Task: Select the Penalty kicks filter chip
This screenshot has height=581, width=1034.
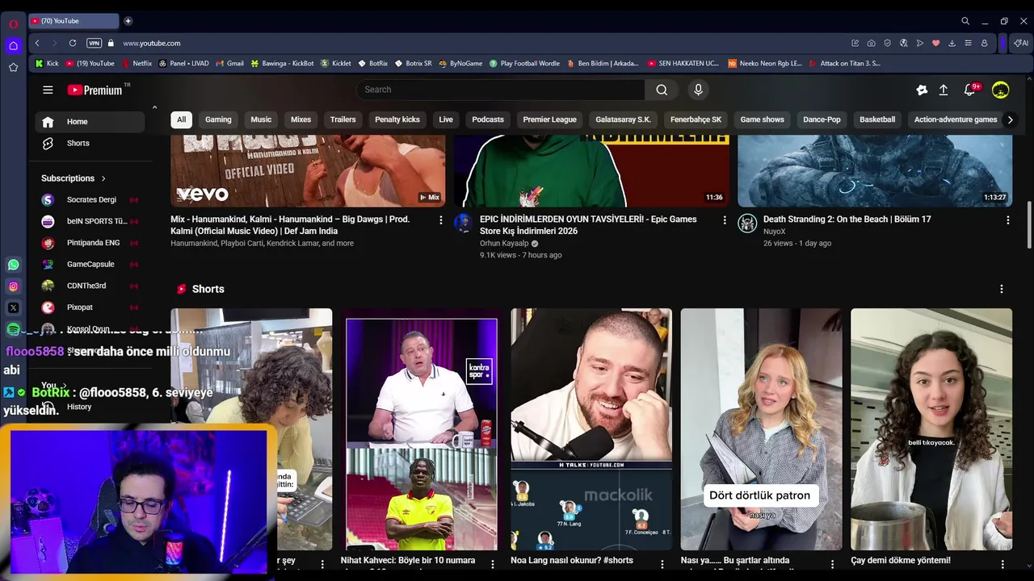Action: (397, 119)
